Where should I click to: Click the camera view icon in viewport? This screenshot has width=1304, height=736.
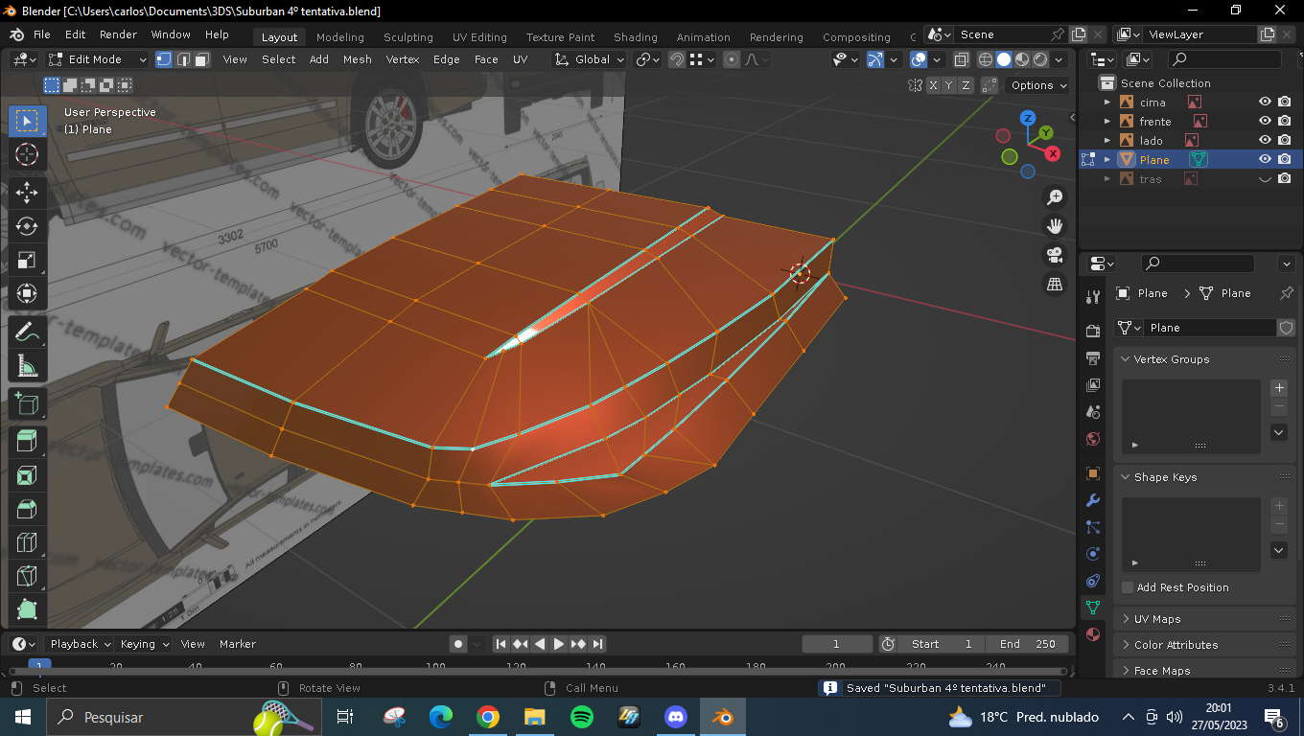click(x=1055, y=255)
